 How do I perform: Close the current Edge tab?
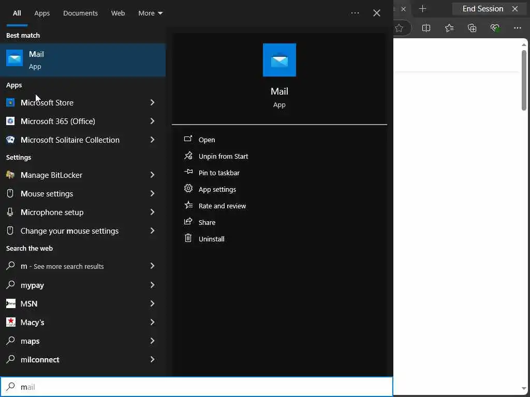(403, 9)
